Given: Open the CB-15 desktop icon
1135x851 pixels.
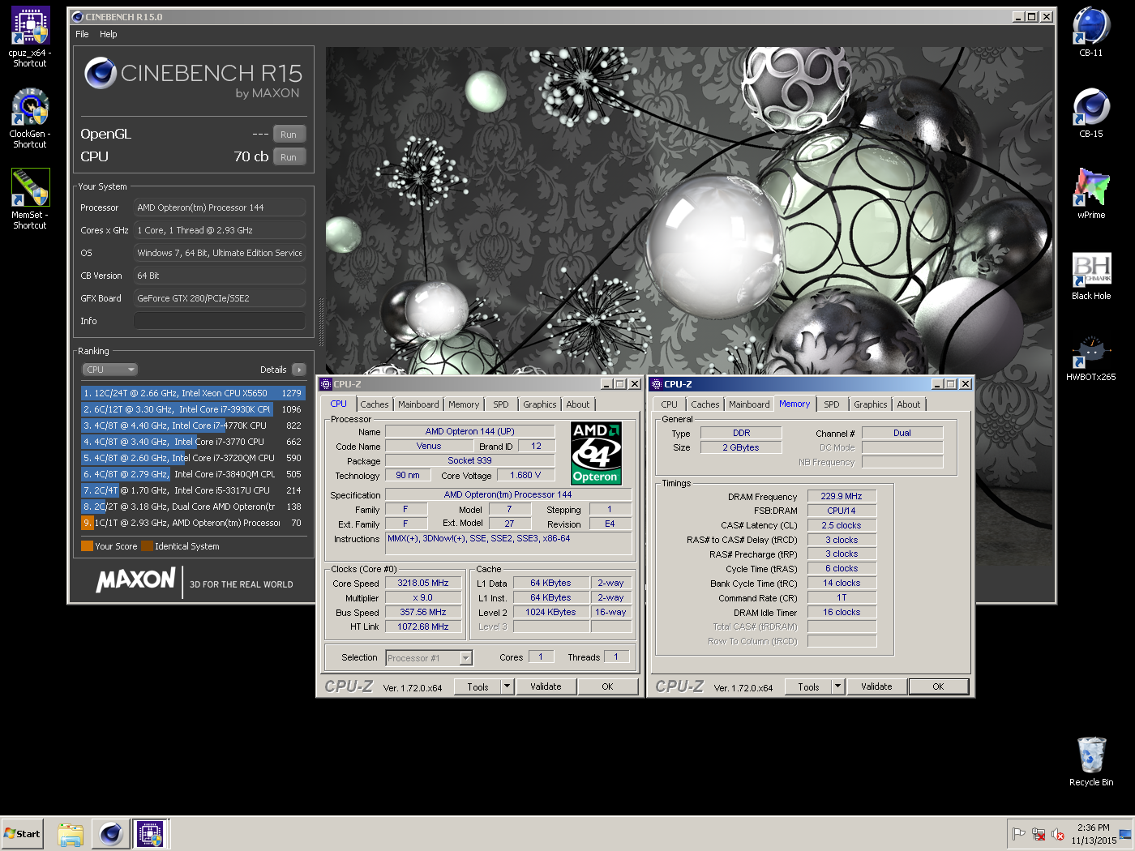Looking at the screenshot, I should [1091, 113].
